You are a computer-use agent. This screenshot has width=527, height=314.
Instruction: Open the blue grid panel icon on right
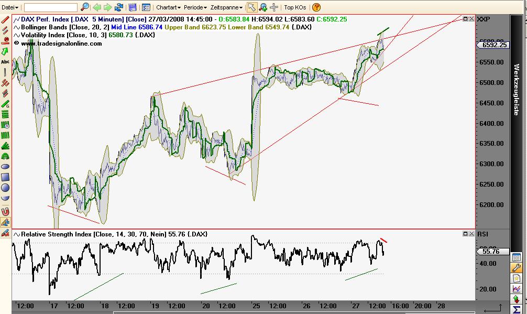[x=517, y=258]
